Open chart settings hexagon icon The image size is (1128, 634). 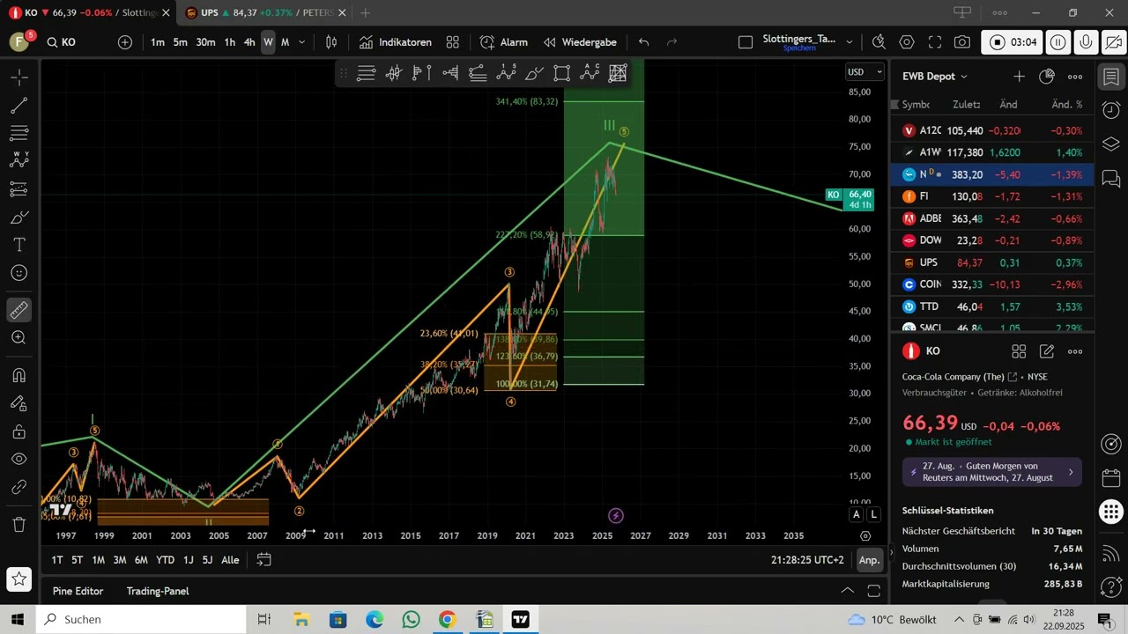pos(907,42)
